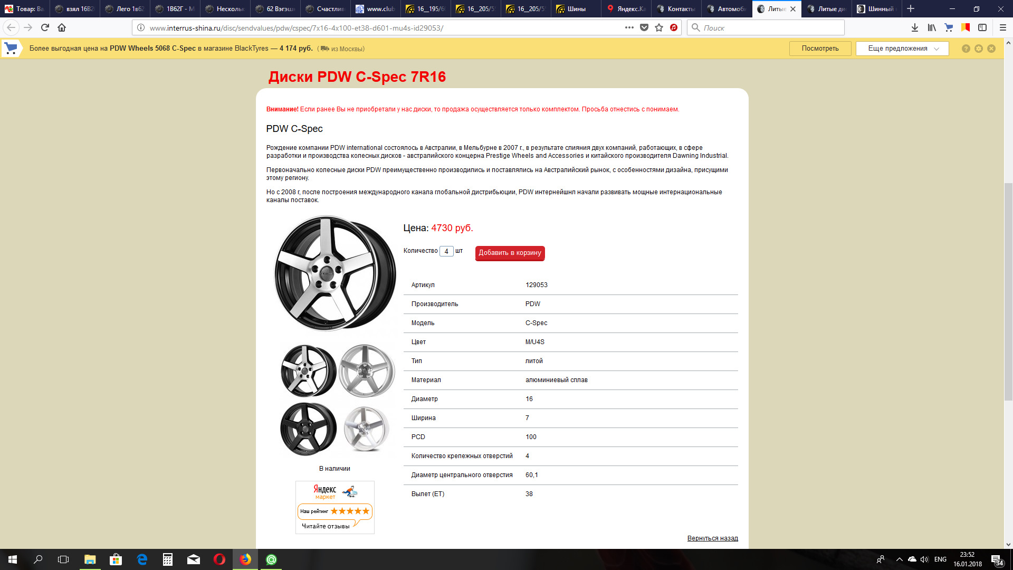Open the Library icon in toolbar

[x=932, y=27]
